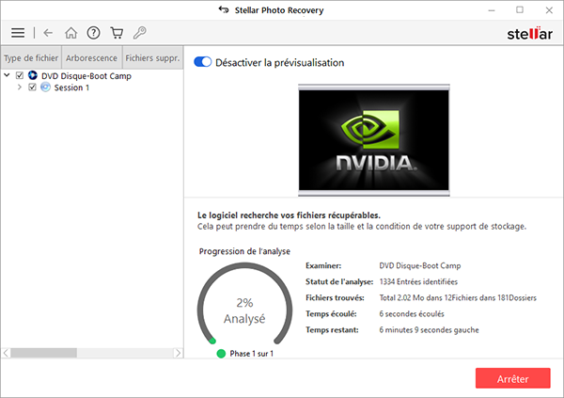Screen dimensions: 564x398
Task: Collapse the DVD Disque-Boot Camp tree node
Action: point(8,75)
